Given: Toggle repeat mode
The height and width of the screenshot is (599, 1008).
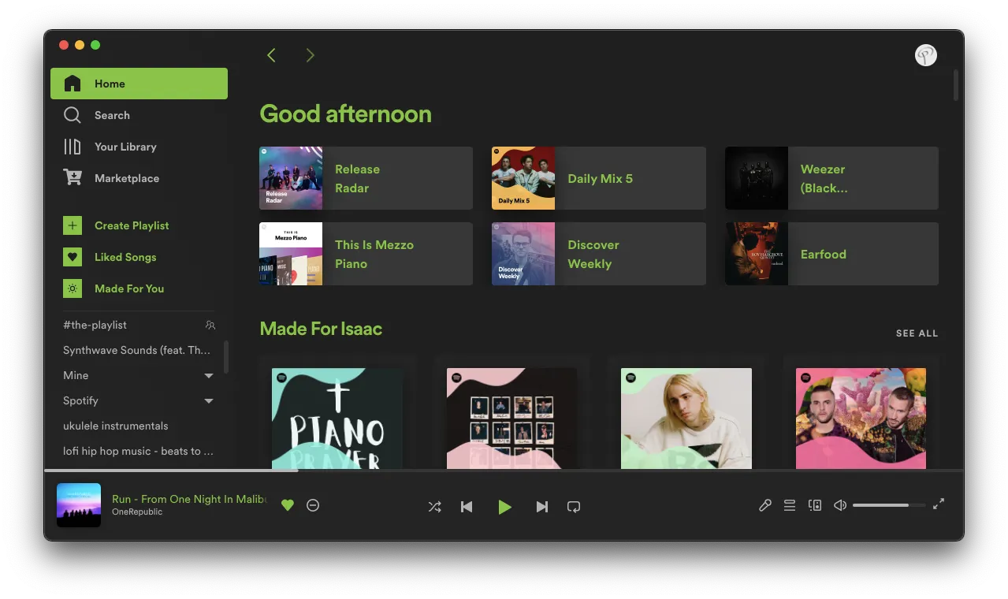Looking at the screenshot, I should point(573,506).
